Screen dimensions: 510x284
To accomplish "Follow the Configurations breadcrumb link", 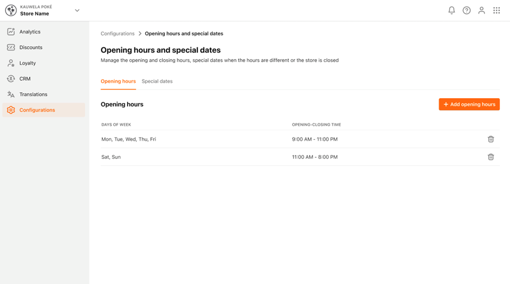I will pyautogui.click(x=117, y=34).
